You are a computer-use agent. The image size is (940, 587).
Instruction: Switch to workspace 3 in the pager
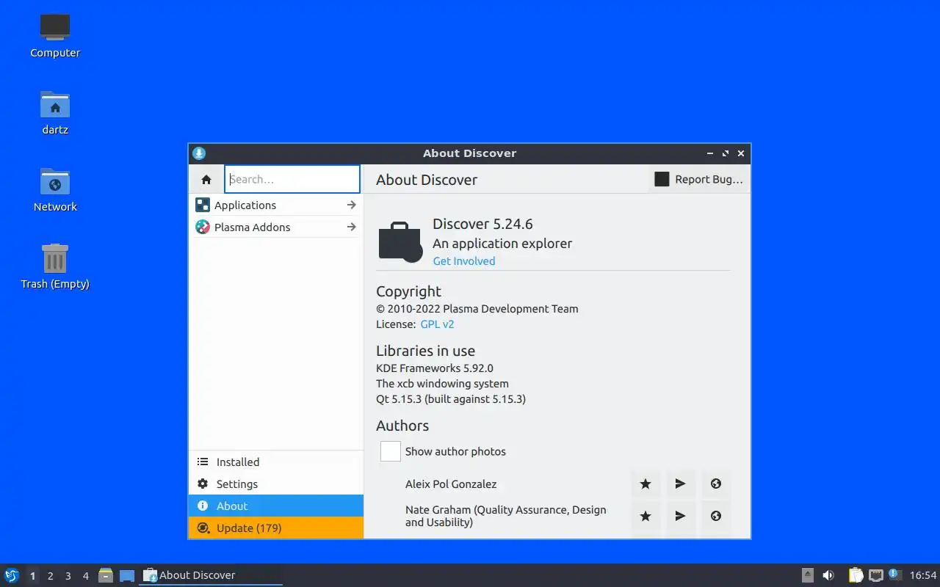[68, 576]
